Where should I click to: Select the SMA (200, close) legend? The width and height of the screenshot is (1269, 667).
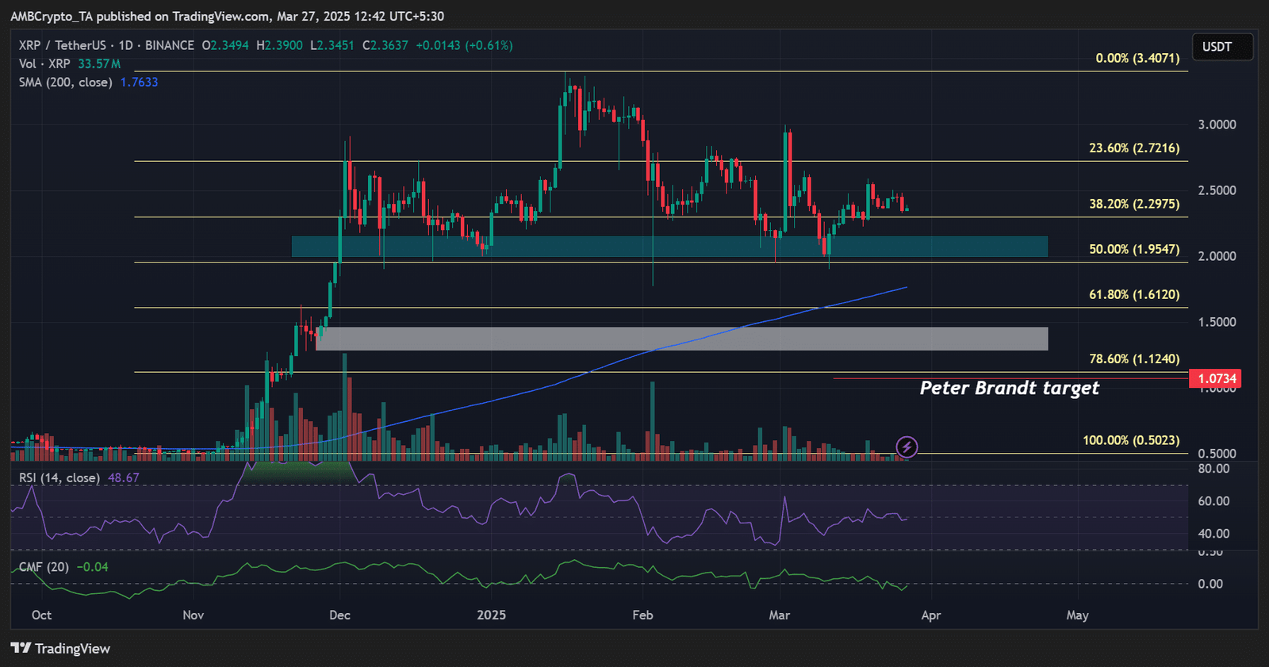tap(66, 82)
